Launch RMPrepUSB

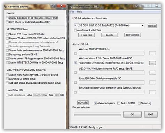[x=133, y=35]
